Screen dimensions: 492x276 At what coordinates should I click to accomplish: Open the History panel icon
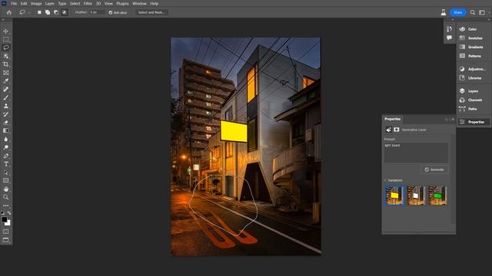[449, 29]
